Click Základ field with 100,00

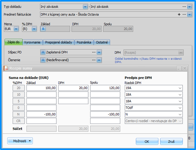(41, 88)
